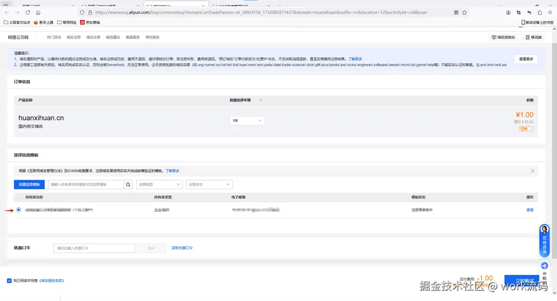Open the 1年 duration dropdown
Viewport: 557px width, 301px height.
coord(247,120)
